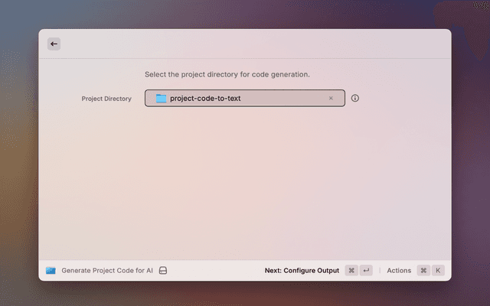Click the divider between Configure Output and Actions
The width and height of the screenshot is (490, 306).
tap(381, 270)
